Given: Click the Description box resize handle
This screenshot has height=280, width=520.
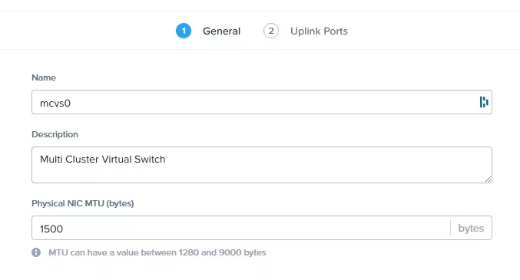Looking at the screenshot, I should (x=488, y=180).
